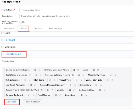Collapse the Opportunities section
This screenshot has width=134, height=110.
[x=2, y=54]
